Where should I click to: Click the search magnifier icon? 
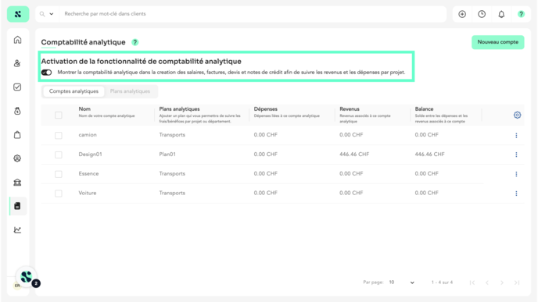42,14
